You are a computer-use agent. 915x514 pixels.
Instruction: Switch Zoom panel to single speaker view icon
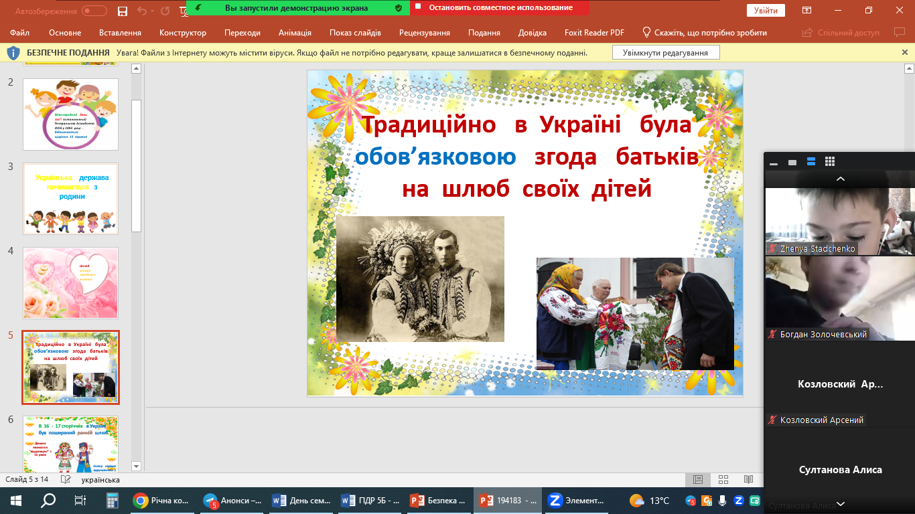792,162
